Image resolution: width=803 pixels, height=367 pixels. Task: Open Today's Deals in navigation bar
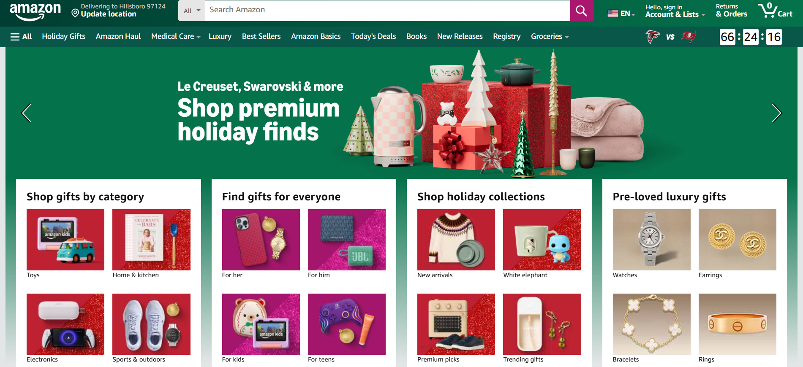click(x=373, y=37)
